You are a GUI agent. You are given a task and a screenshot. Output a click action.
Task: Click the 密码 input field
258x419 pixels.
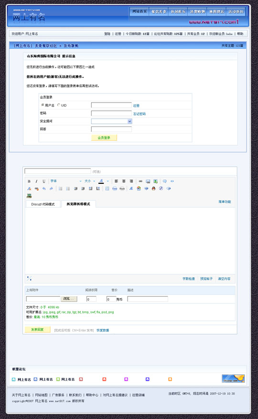[111, 113]
